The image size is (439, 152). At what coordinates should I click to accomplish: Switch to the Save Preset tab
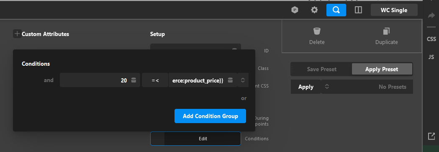coord(322,69)
